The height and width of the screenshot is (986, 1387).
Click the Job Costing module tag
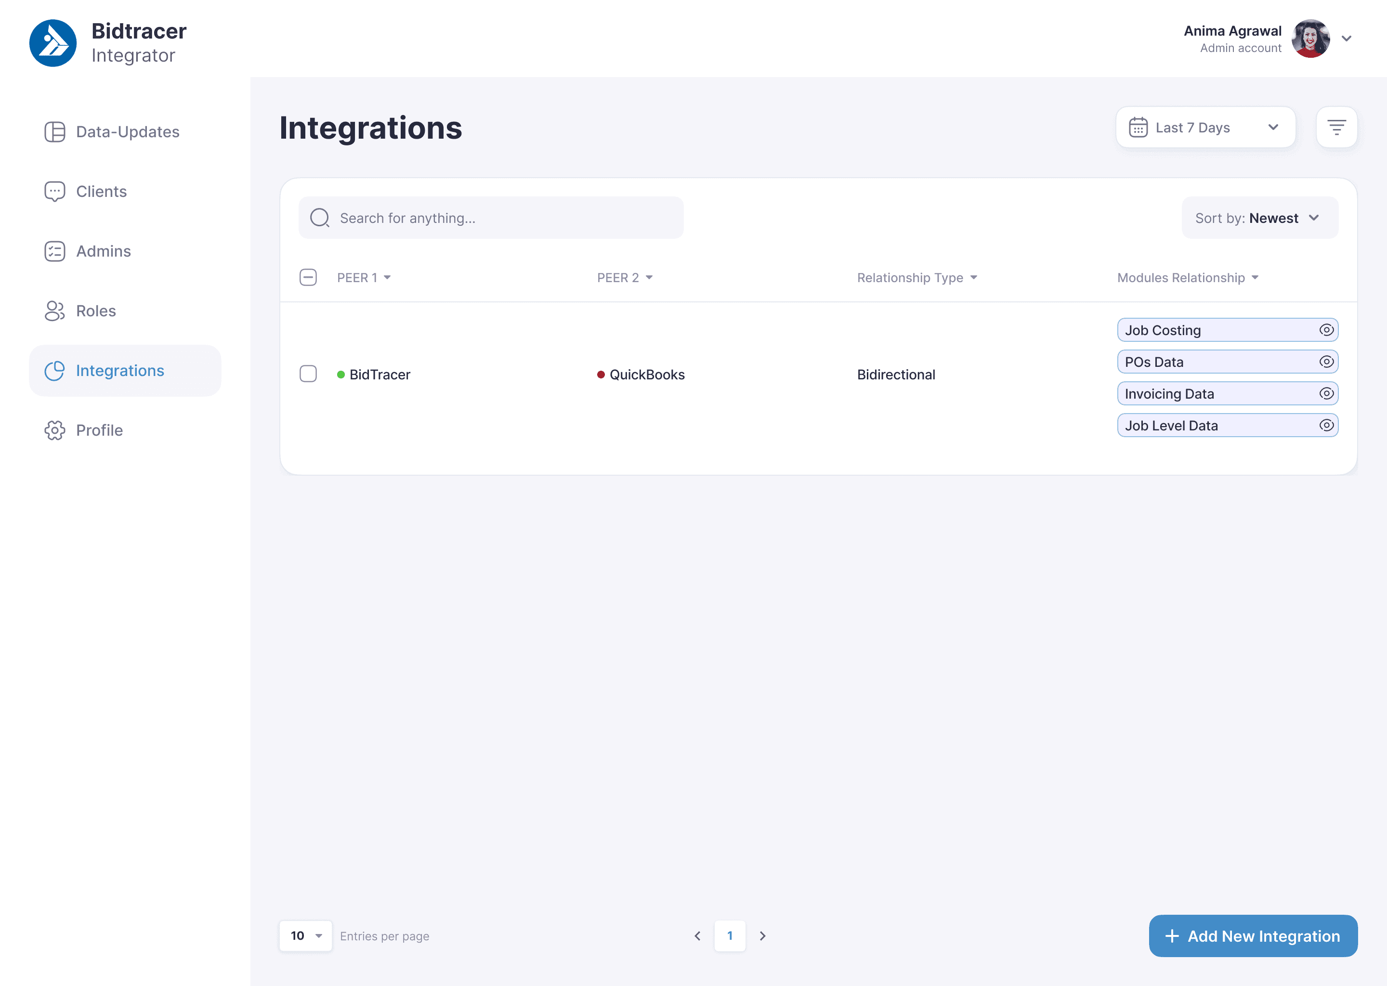(1227, 330)
